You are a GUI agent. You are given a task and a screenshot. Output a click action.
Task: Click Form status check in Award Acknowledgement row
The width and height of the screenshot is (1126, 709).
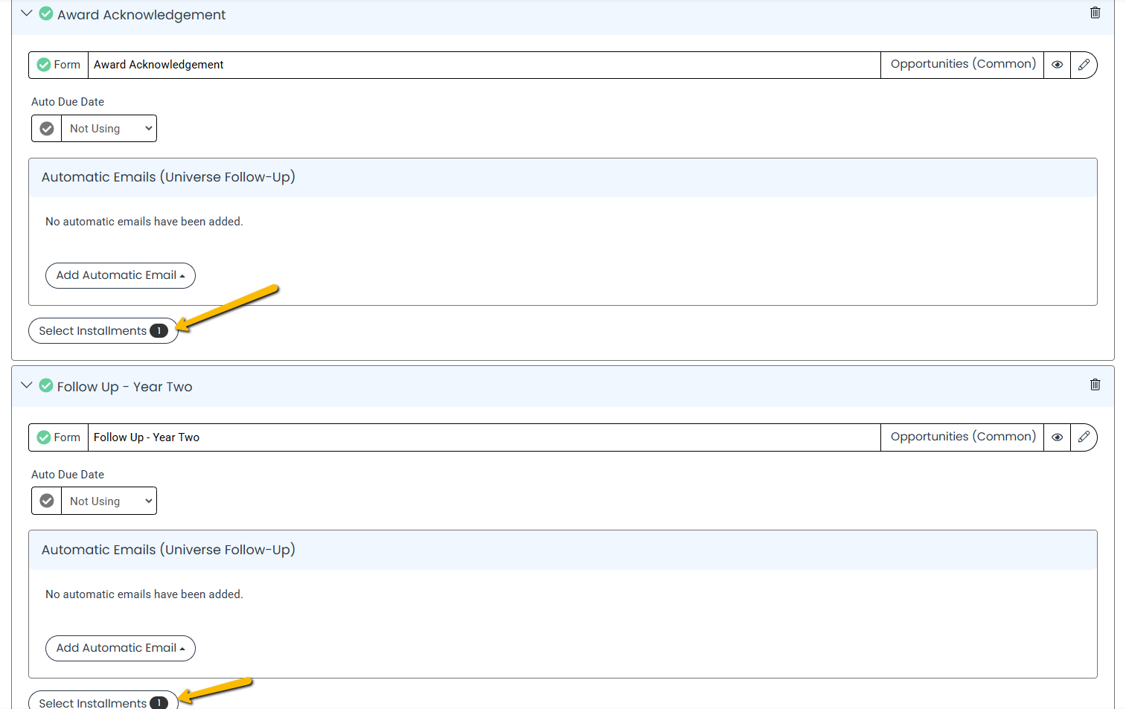(x=44, y=65)
